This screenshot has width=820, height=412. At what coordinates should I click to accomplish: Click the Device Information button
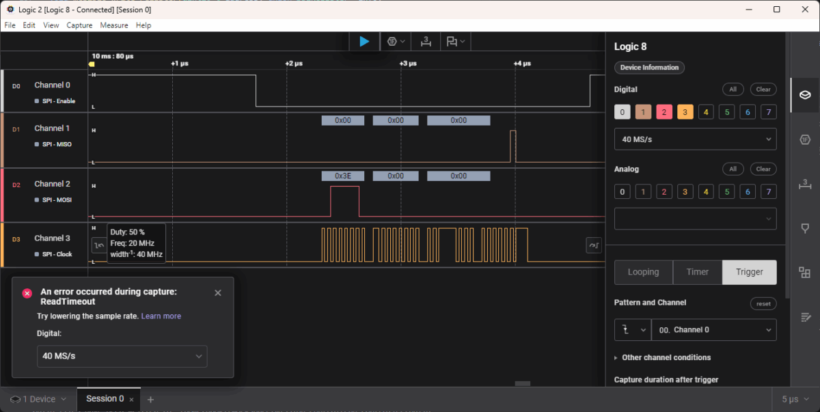(x=649, y=68)
